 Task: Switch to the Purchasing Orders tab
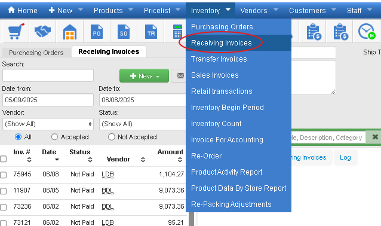click(36, 53)
